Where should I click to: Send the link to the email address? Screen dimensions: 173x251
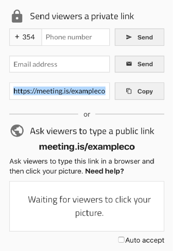(x=139, y=64)
